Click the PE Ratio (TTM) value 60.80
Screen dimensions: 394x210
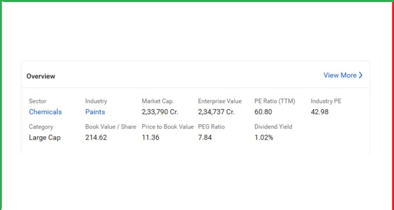263,112
